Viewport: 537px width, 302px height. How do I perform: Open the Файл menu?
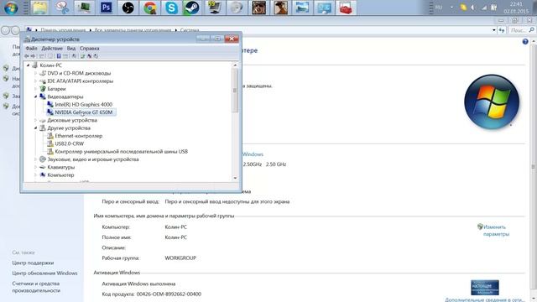click(x=32, y=49)
